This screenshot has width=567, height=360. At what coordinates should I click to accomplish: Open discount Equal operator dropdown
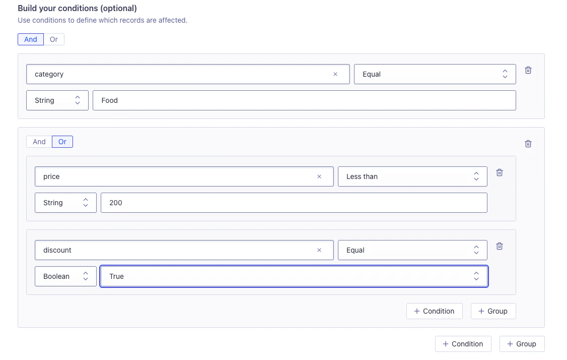coord(412,250)
